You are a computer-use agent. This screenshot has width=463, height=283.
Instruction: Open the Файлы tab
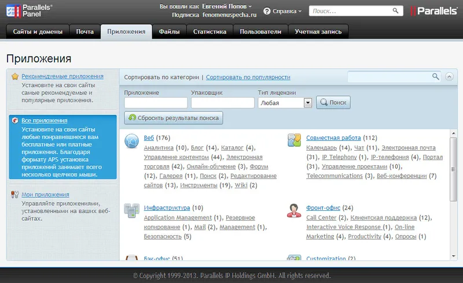[x=169, y=32]
